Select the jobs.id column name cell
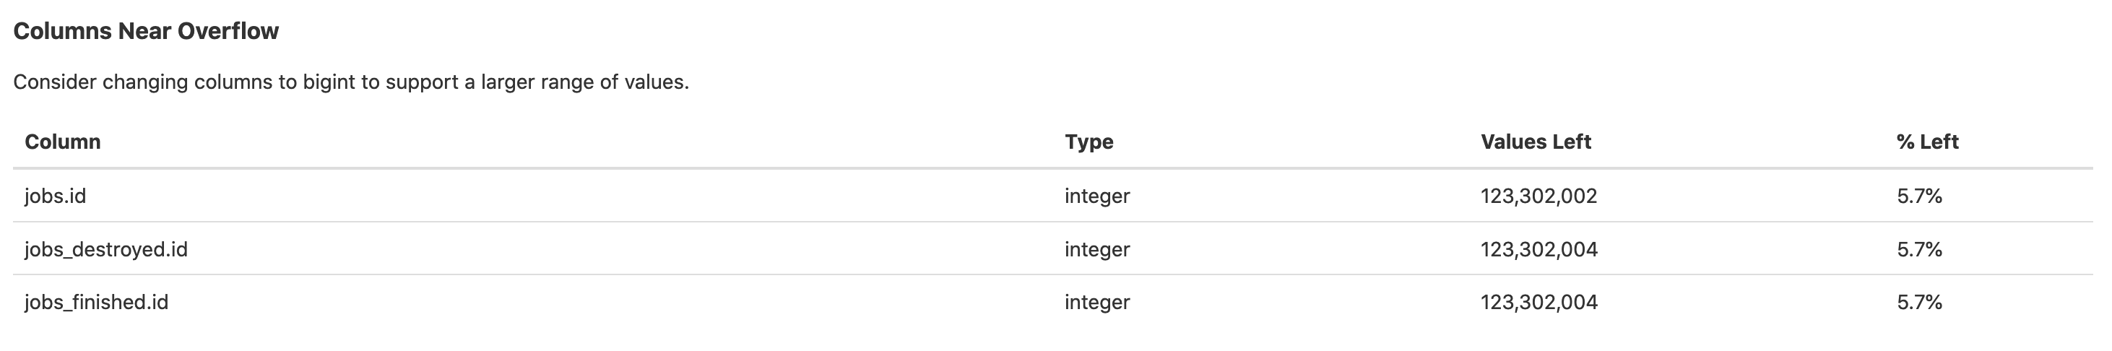The width and height of the screenshot is (2112, 351). click(55, 196)
